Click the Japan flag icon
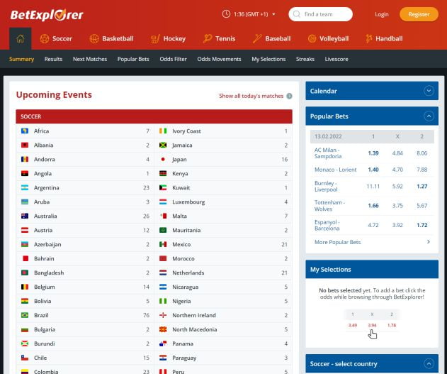 click(x=163, y=159)
